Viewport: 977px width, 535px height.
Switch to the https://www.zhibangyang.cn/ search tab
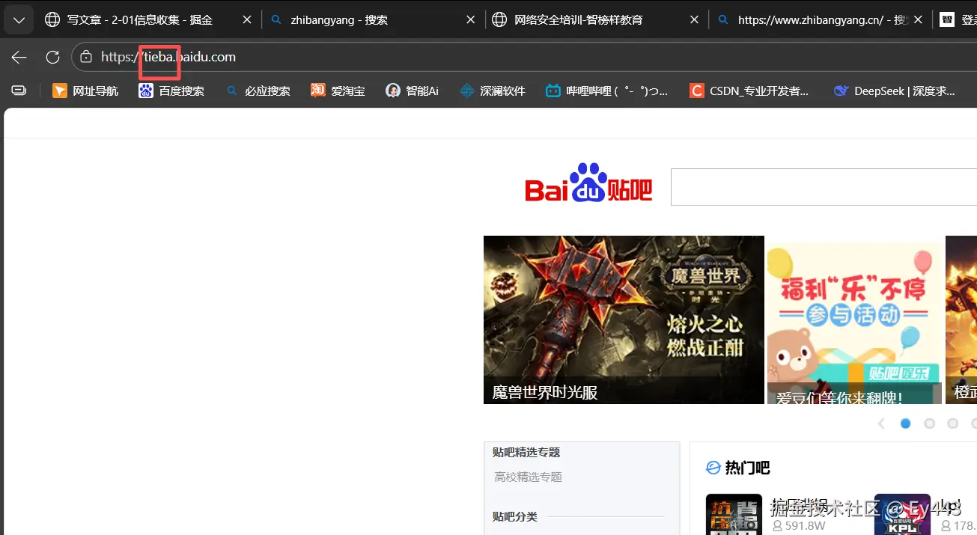coord(820,20)
